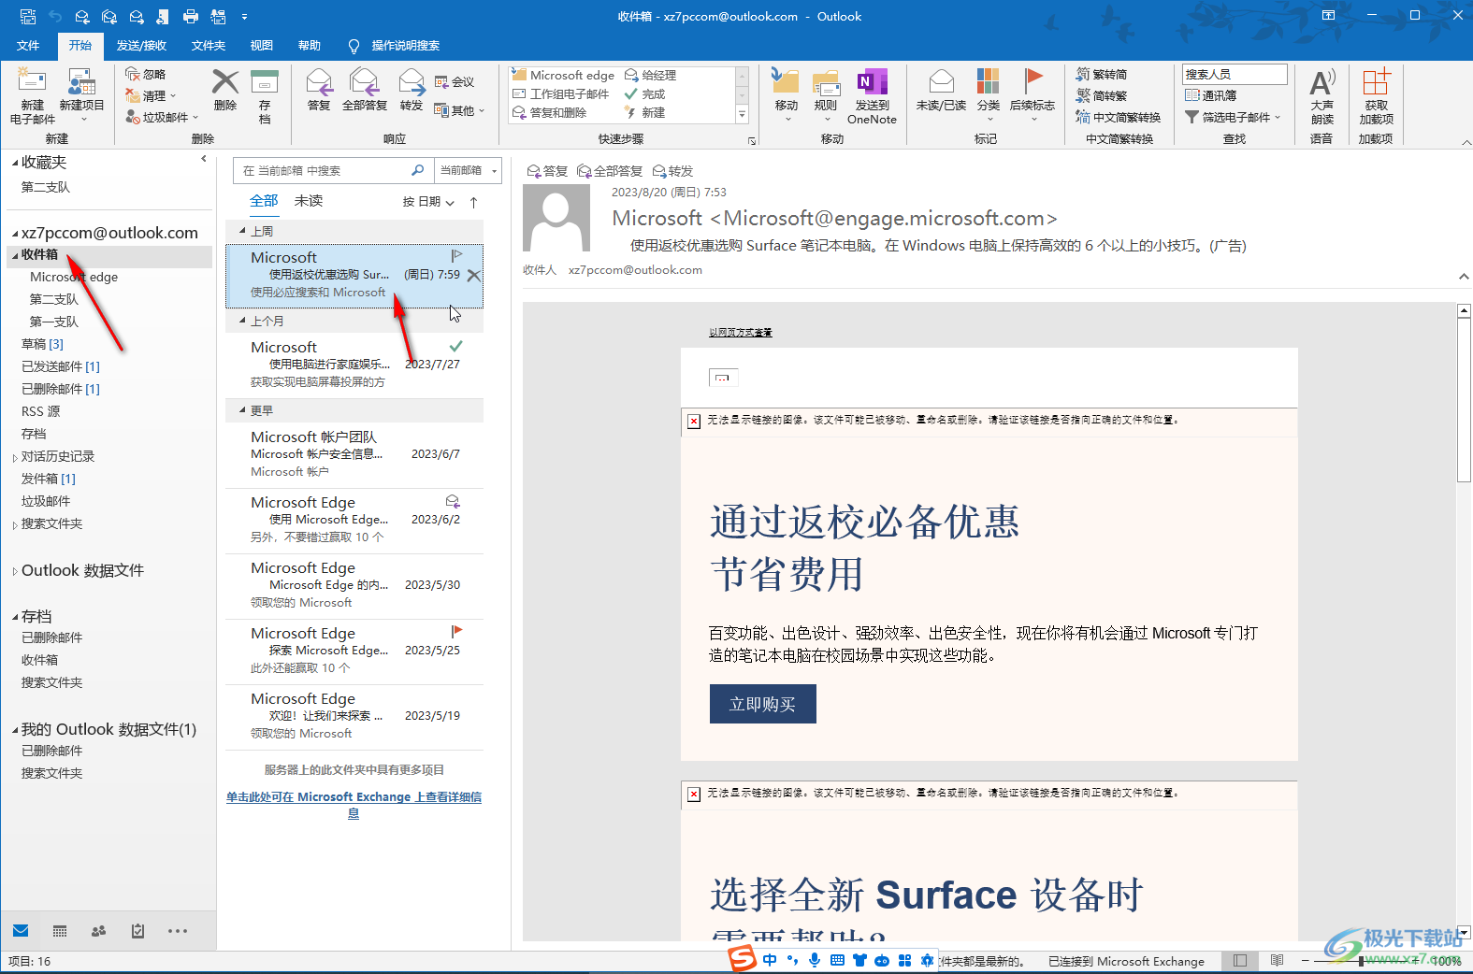This screenshot has width=1473, height=974.
Task: Delete the selected Microsoft email with X icon
Action: (473, 276)
